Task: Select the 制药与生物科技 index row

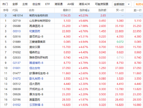Action: point(71,16)
